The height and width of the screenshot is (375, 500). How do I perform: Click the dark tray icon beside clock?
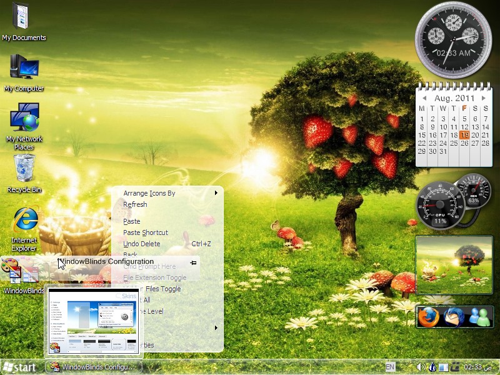456,367
